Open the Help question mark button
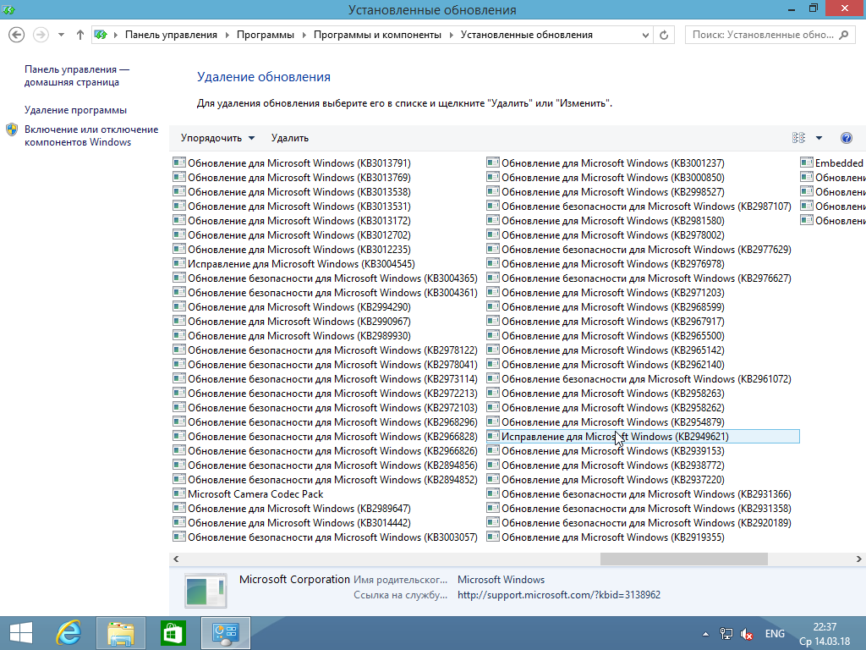Screen dimensions: 866x650 pos(846,138)
